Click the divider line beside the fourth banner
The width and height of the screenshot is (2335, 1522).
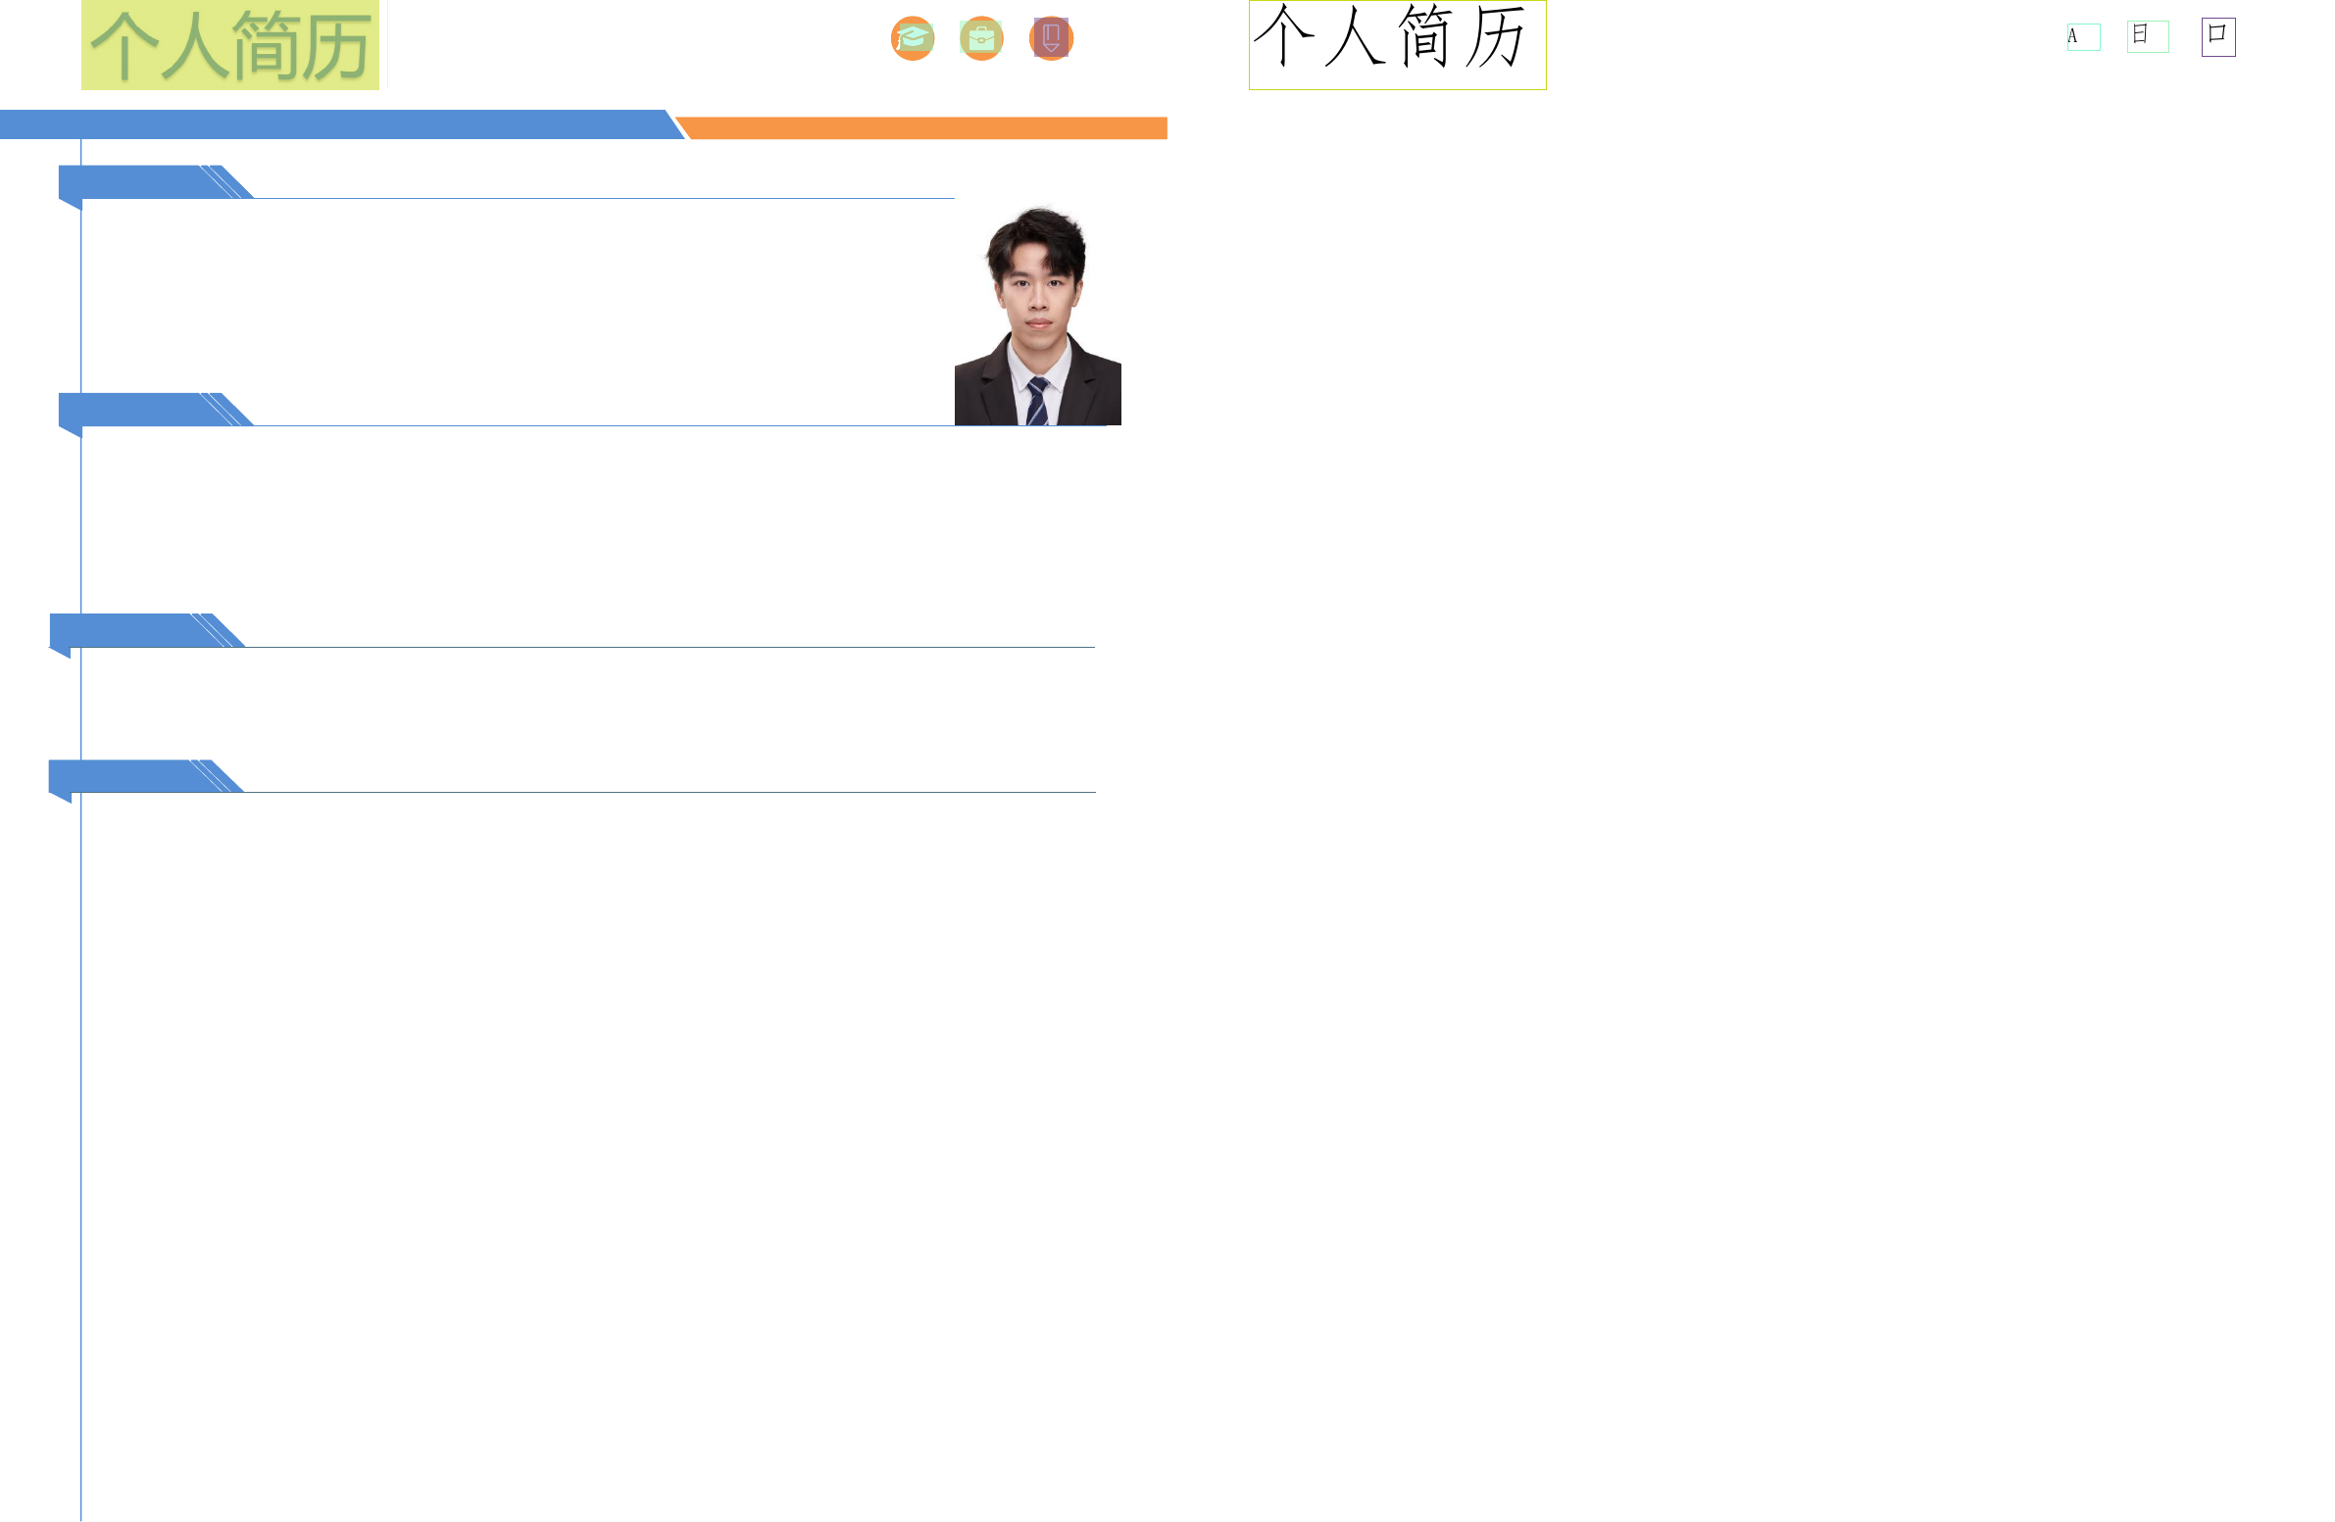pos(668,793)
